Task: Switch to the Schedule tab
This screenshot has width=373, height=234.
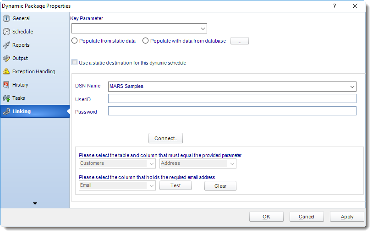Action: [35, 32]
